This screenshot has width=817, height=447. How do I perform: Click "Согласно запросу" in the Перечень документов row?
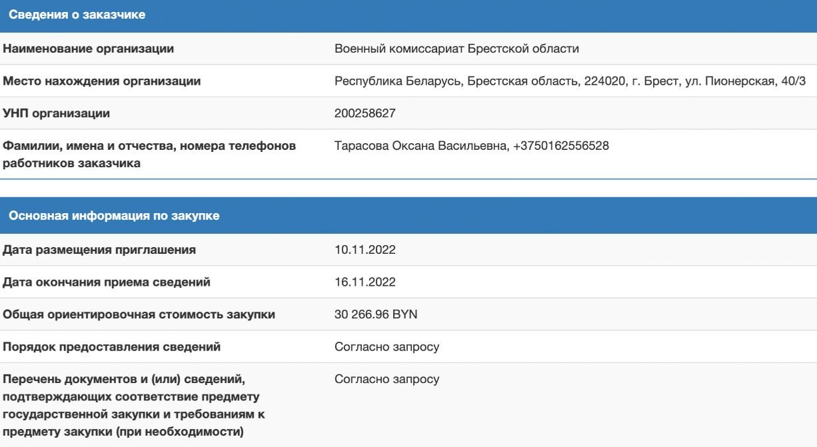click(387, 379)
